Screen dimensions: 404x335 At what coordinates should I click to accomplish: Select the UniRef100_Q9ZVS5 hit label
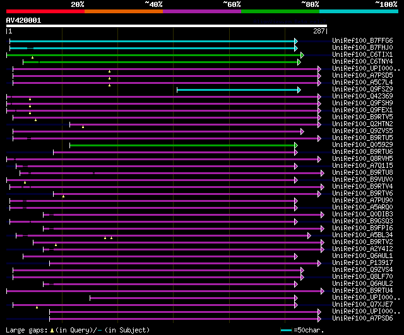click(x=362, y=131)
